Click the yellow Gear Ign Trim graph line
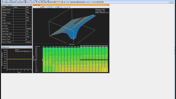Screen dimensions: 176x99 click(x=19, y=59)
